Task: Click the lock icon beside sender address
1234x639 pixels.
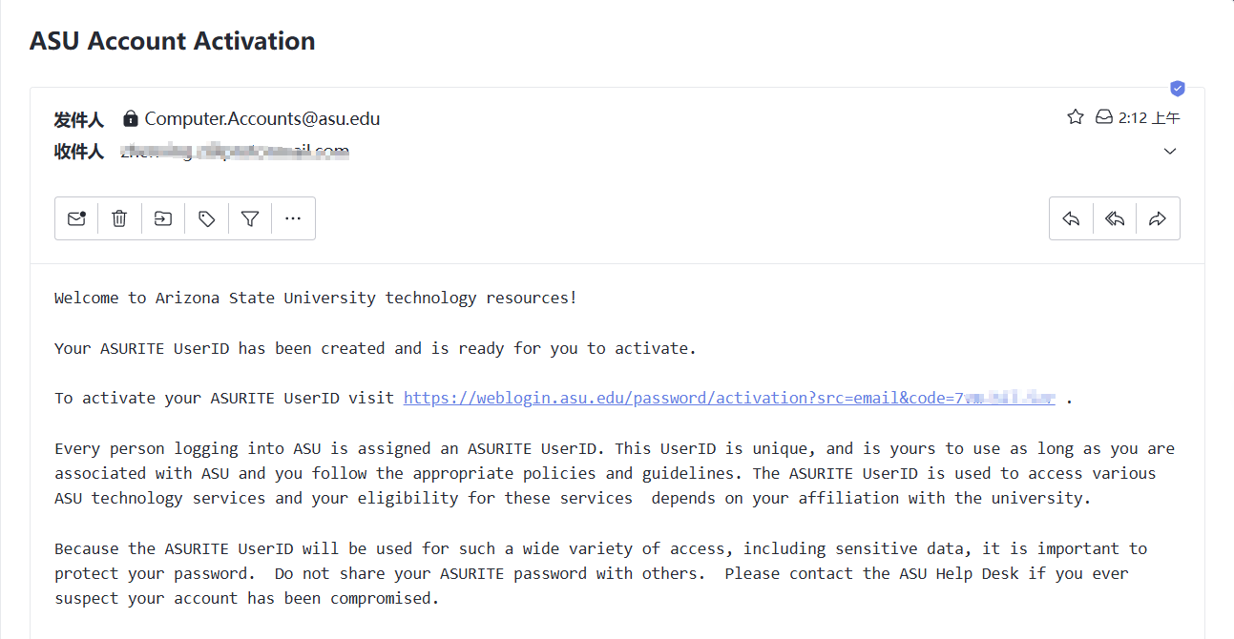Action: tap(131, 119)
